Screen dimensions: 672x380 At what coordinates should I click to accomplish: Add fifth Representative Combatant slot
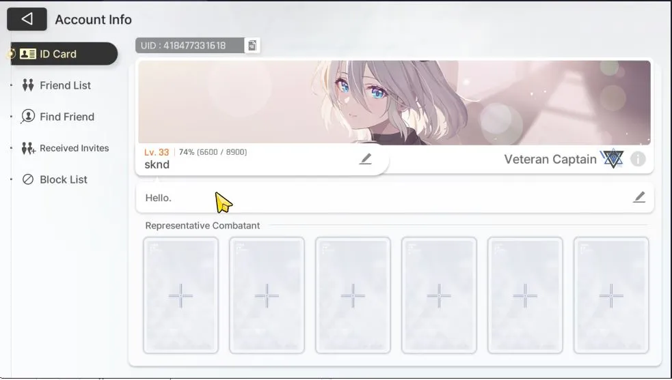525,295
